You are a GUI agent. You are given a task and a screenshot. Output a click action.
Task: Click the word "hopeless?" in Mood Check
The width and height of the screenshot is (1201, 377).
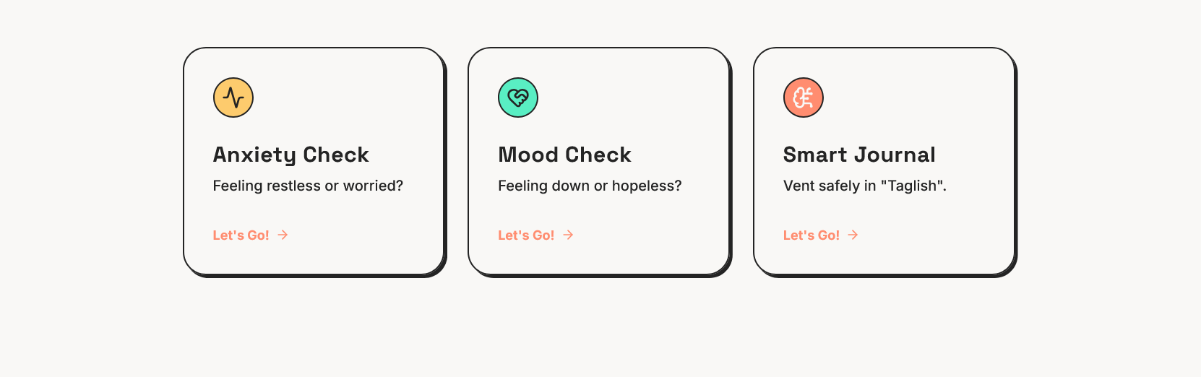pos(647,186)
